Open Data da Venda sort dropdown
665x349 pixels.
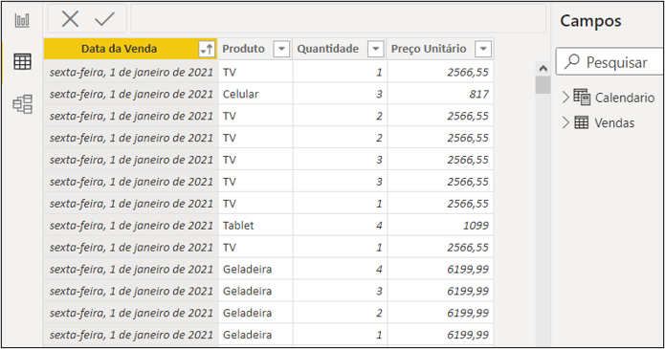(x=207, y=49)
